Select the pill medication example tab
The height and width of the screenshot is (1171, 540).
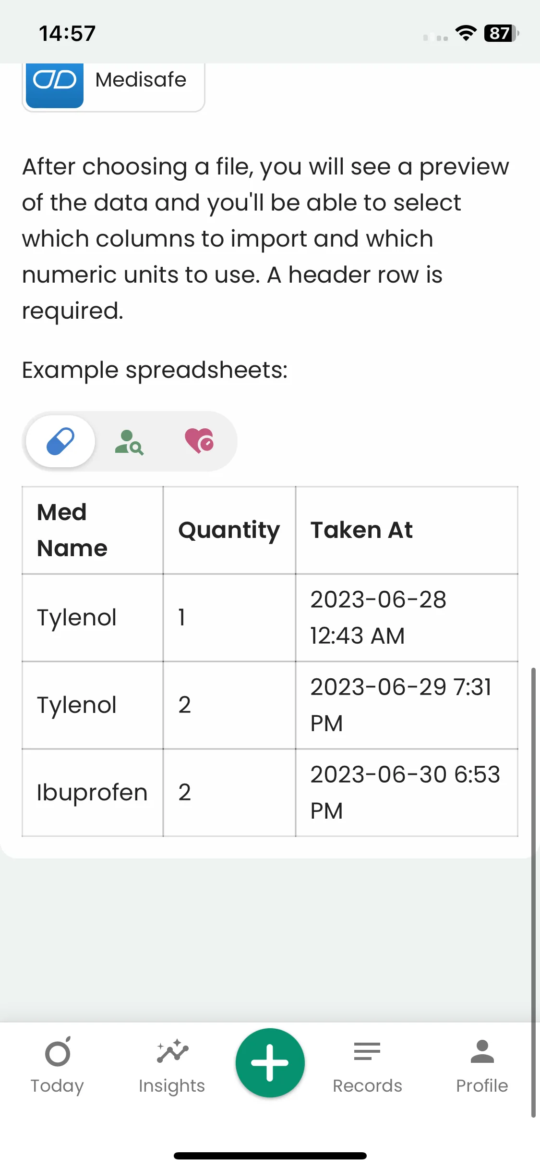click(x=60, y=441)
